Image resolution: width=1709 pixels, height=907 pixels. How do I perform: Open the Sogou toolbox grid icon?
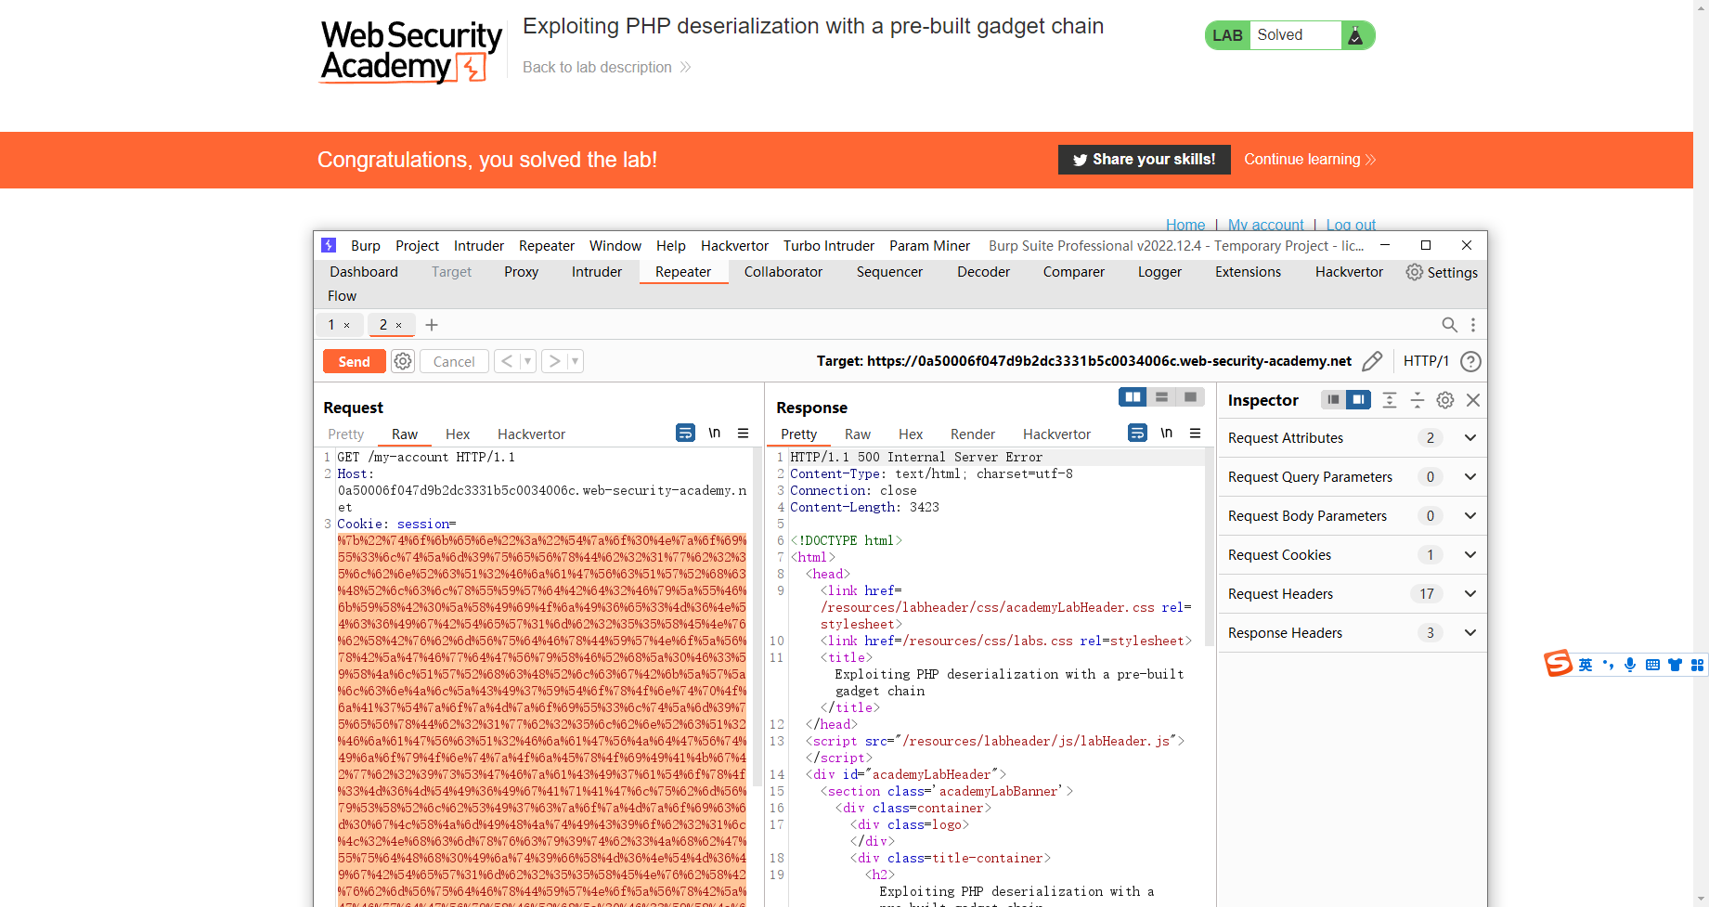tap(1697, 665)
